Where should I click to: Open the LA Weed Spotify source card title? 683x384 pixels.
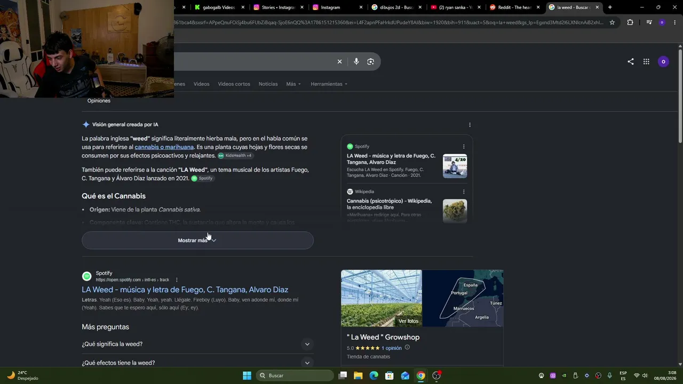[x=391, y=159]
